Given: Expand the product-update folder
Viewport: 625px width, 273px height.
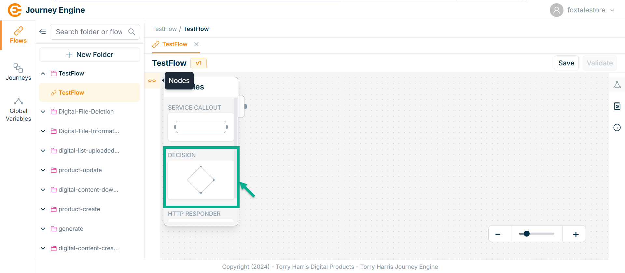Looking at the screenshot, I should (x=43, y=170).
